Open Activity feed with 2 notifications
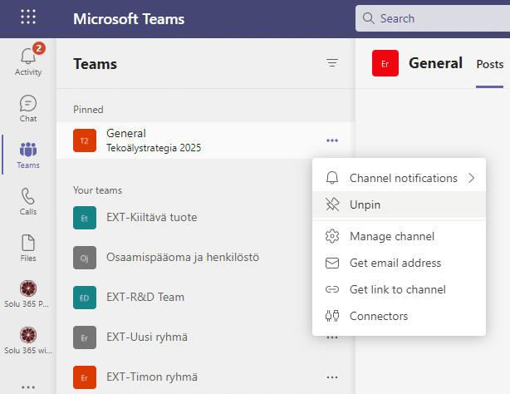This screenshot has width=510, height=394. 28,60
